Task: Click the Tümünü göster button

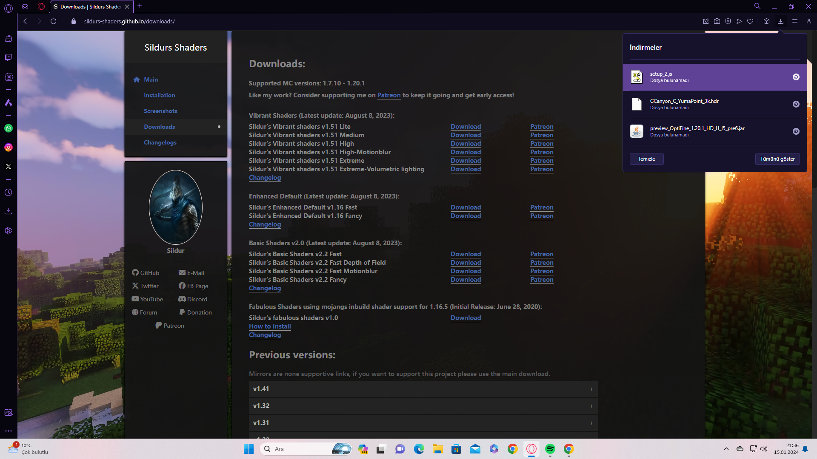Action: point(777,159)
